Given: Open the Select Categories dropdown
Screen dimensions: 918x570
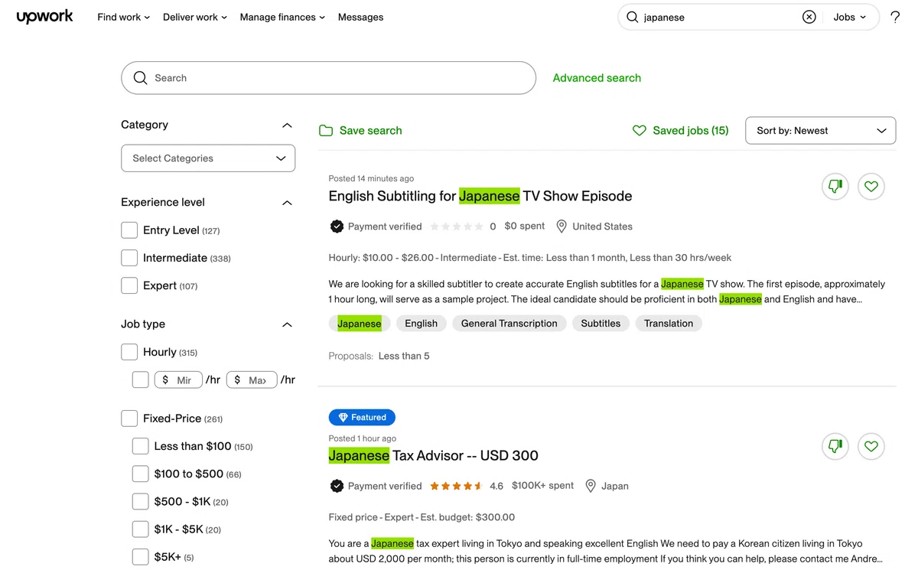Looking at the screenshot, I should pos(208,158).
